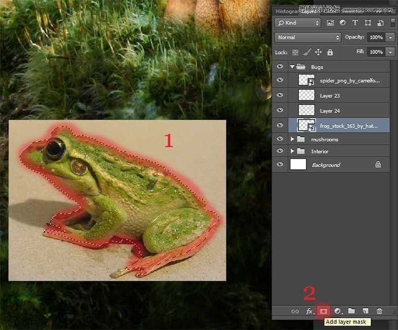Open the Normal blend mode dropdown

coord(308,37)
